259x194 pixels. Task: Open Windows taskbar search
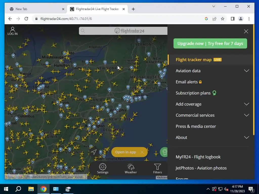coord(18,189)
